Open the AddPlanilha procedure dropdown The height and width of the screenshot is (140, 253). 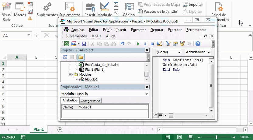[198, 52]
